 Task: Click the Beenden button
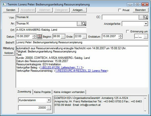[x=140, y=10]
